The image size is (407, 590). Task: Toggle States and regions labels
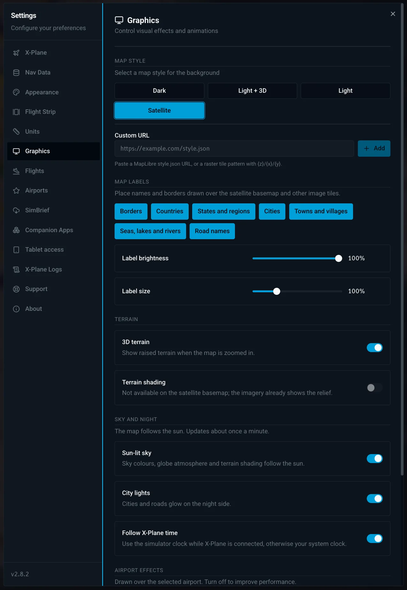223,211
